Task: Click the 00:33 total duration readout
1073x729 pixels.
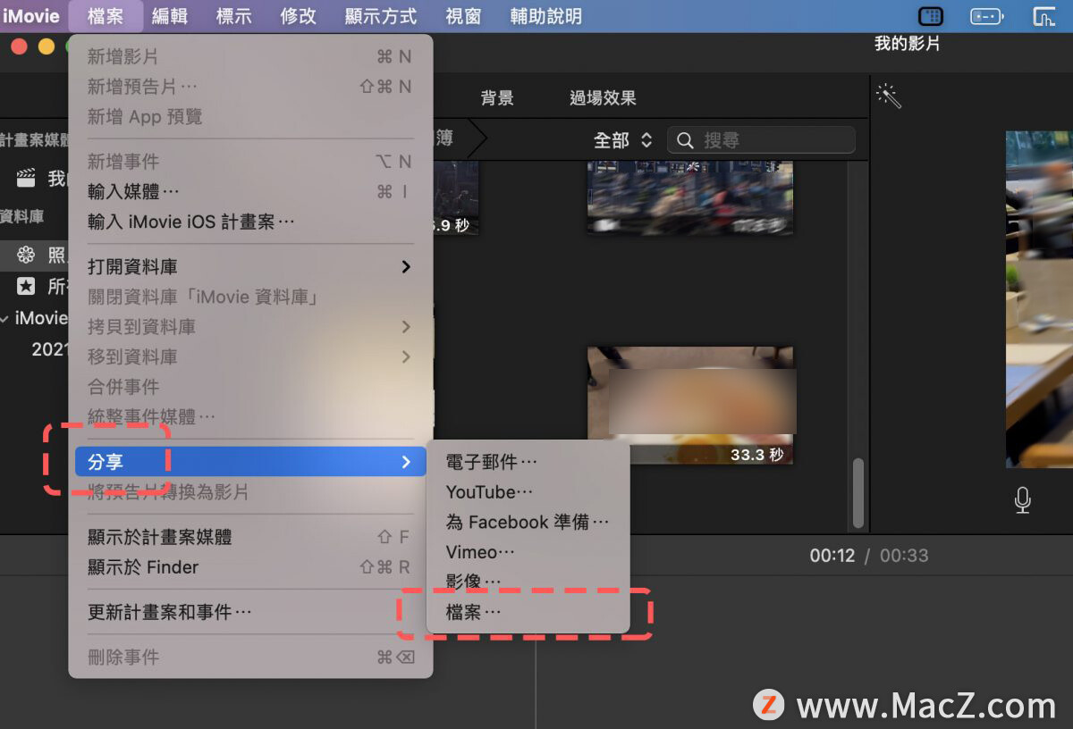Action: click(904, 556)
